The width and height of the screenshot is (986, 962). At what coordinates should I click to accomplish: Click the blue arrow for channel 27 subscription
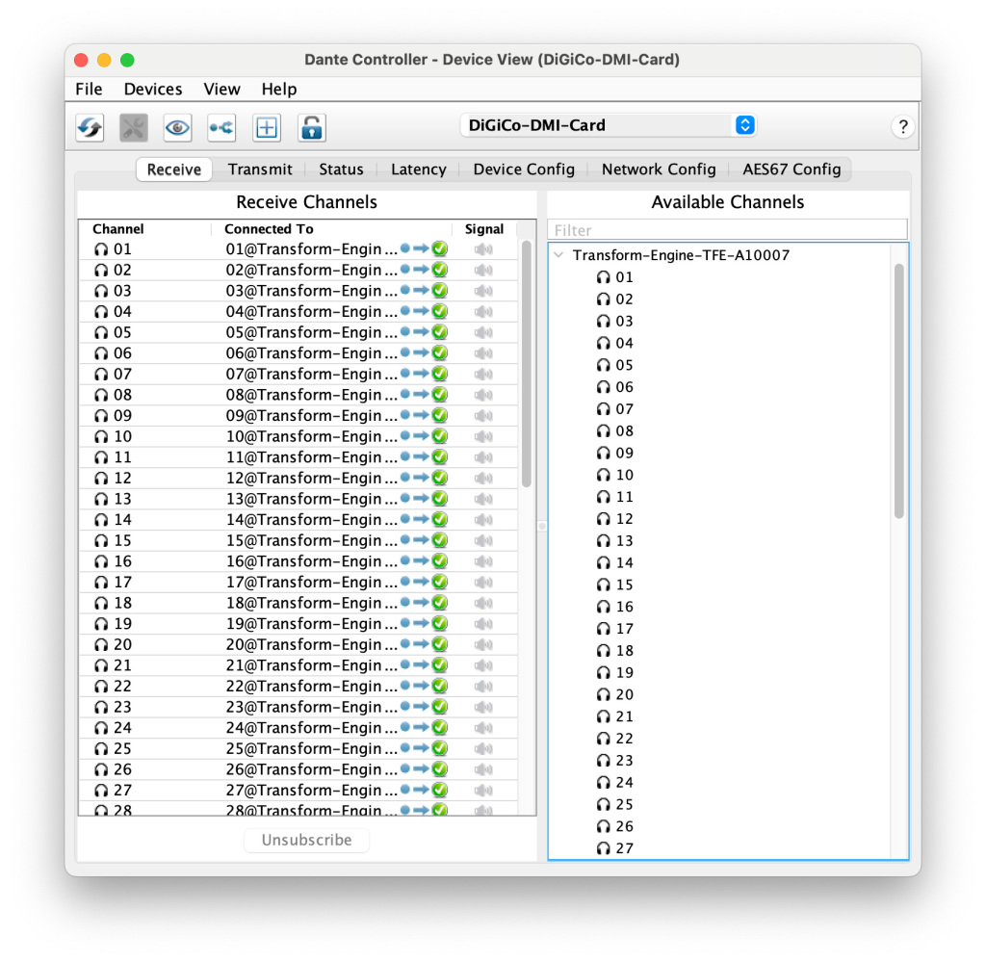[421, 790]
